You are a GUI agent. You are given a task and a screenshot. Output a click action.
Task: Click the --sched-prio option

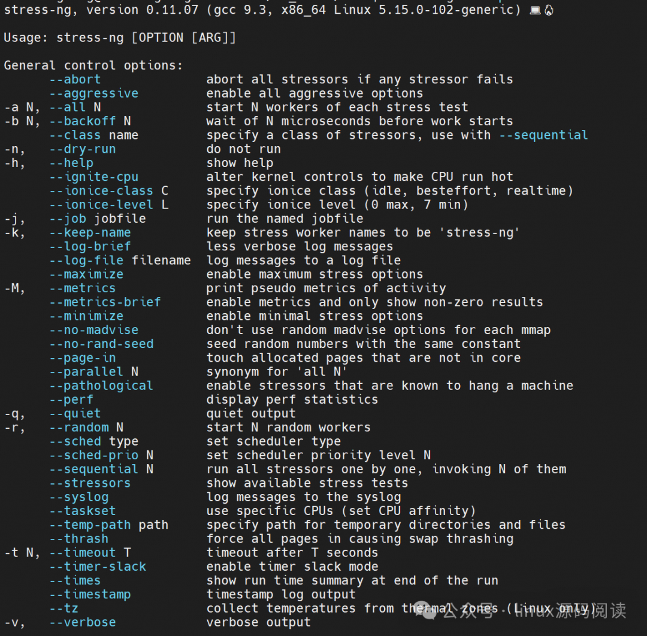[93, 455]
